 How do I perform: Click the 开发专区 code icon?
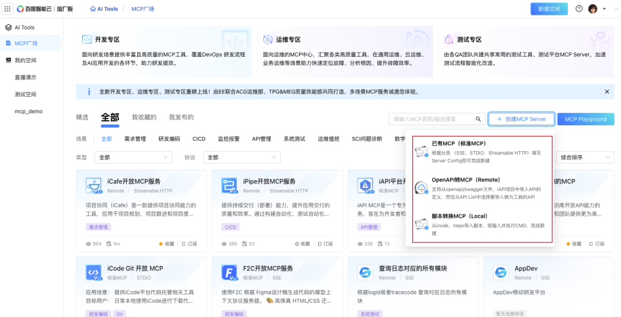tap(87, 39)
